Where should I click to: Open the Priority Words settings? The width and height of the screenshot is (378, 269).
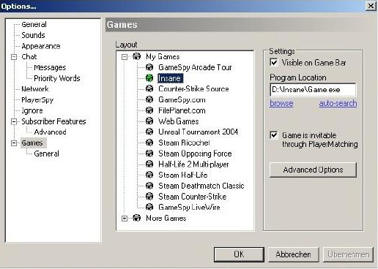(57, 78)
